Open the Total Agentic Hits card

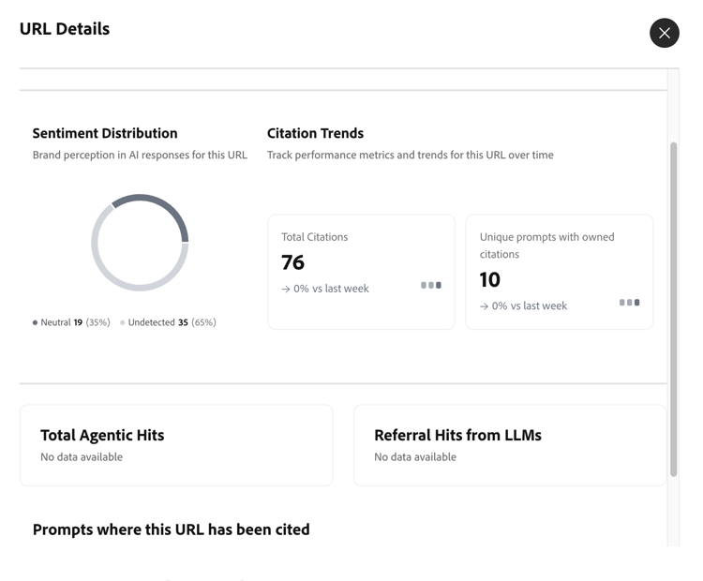pyautogui.click(x=176, y=445)
